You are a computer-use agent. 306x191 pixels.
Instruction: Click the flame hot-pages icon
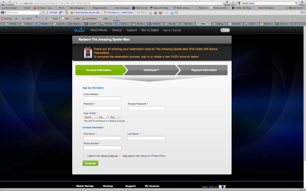coord(72,13)
